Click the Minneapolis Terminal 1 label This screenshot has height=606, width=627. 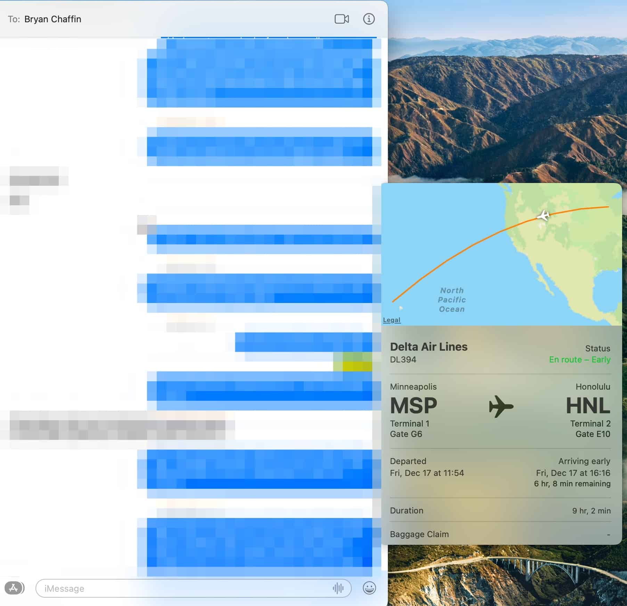(x=409, y=423)
